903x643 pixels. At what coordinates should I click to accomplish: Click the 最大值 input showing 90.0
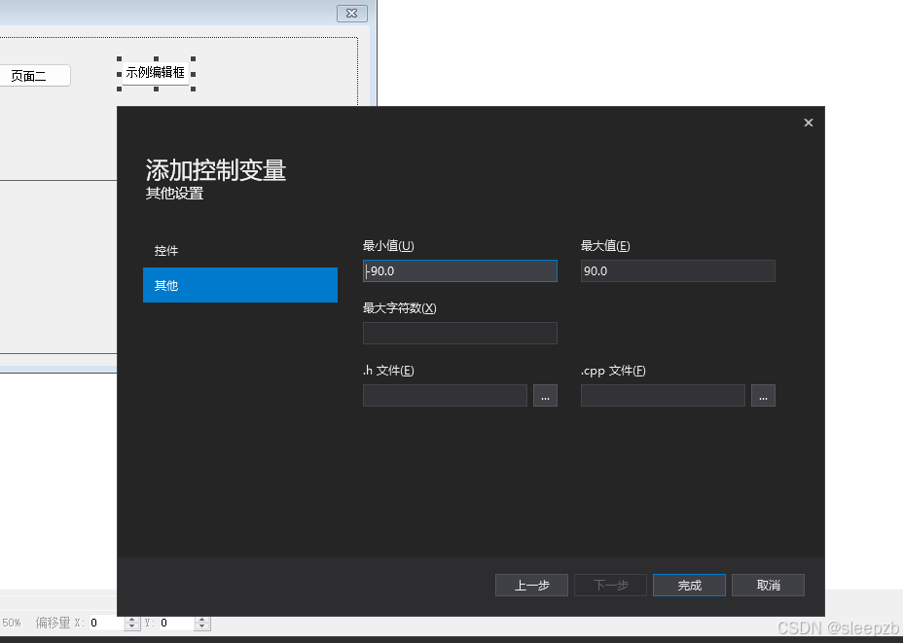(x=677, y=270)
